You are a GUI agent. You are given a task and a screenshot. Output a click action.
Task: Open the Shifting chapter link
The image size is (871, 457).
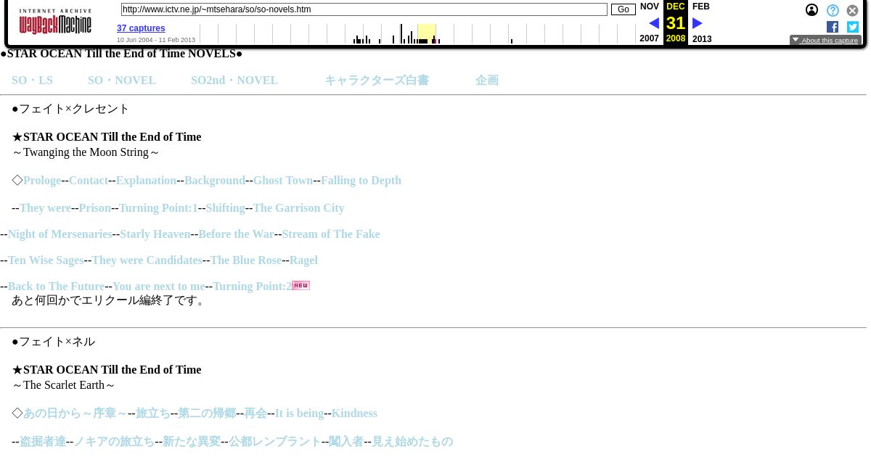point(226,208)
